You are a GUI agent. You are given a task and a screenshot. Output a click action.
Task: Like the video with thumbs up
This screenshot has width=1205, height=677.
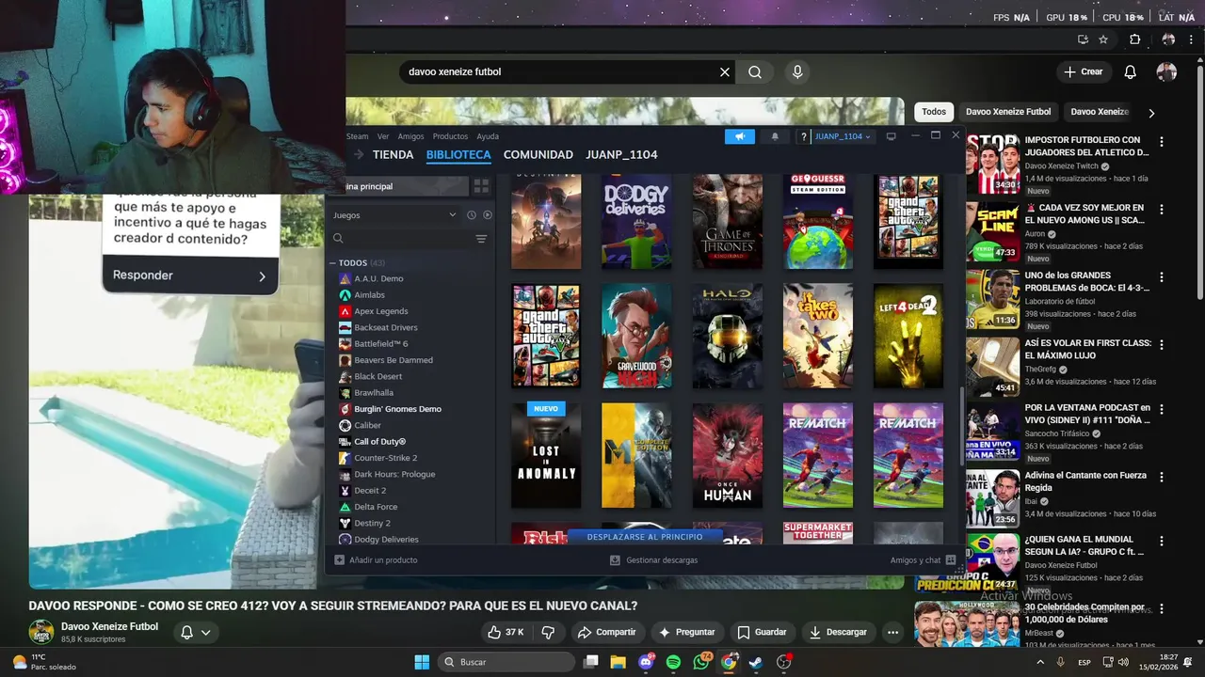506,632
